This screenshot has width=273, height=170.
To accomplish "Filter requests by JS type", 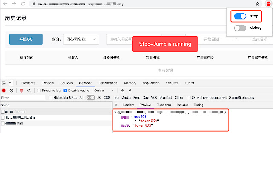I will pos(99,98).
